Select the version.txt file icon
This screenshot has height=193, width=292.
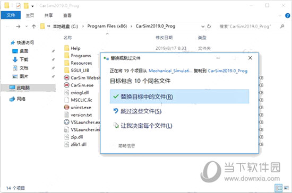(66, 115)
